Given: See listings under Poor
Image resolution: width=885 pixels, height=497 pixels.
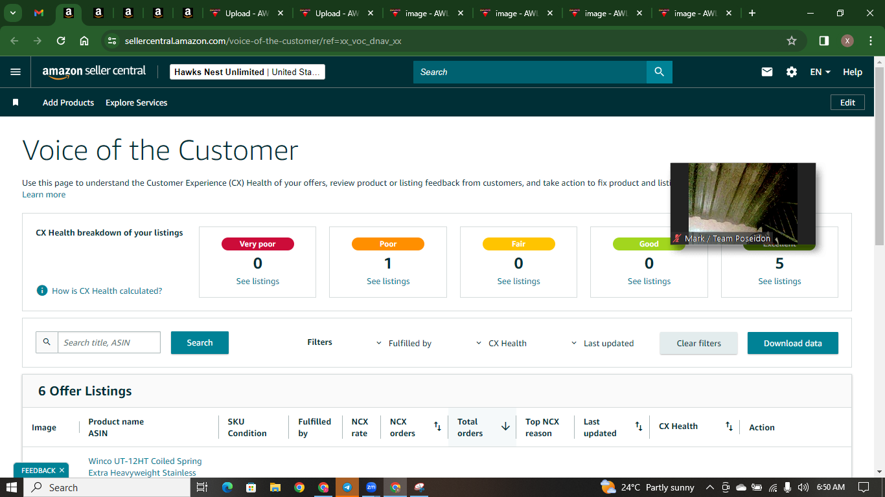Looking at the screenshot, I should click(388, 281).
